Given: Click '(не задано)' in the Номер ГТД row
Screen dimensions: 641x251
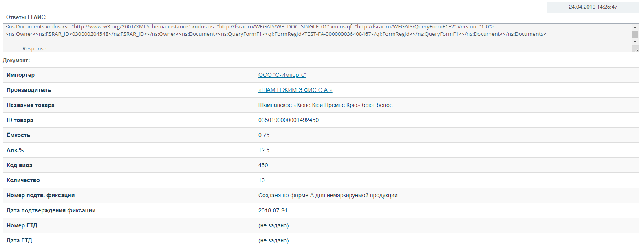Looking at the screenshot, I should (273, 225).
